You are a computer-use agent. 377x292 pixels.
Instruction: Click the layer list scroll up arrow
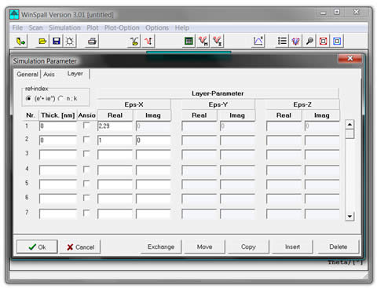point(350,124)
